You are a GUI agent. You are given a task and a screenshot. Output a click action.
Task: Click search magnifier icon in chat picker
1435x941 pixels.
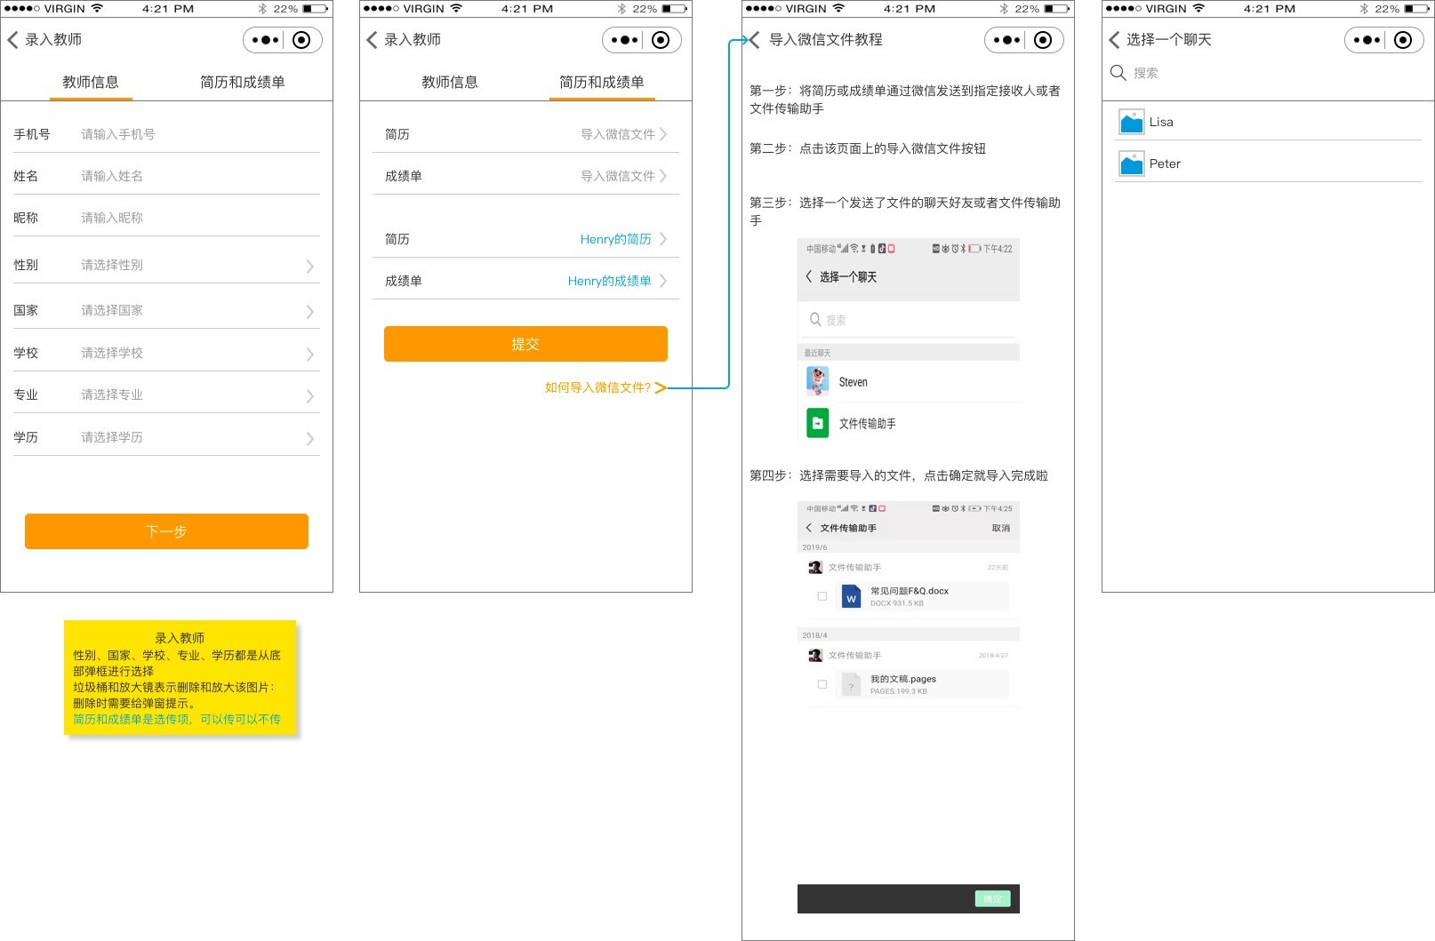click(x=1118, y=73)
